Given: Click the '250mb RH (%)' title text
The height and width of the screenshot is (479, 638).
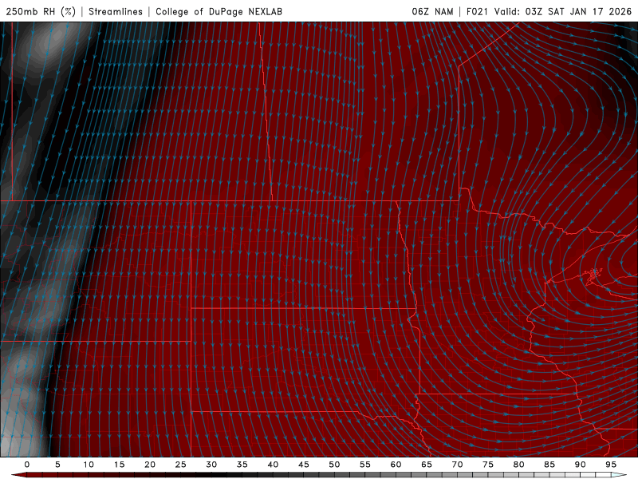Looking at the screenshot, I should pos(41,11).
